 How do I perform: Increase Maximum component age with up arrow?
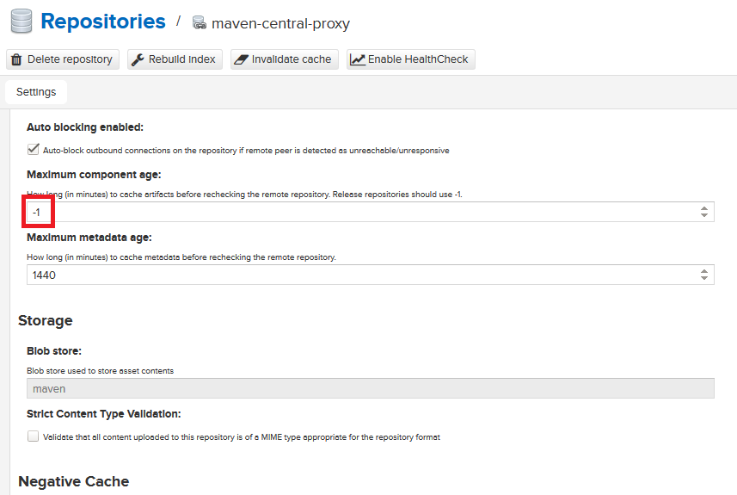[x=704, y=207]
